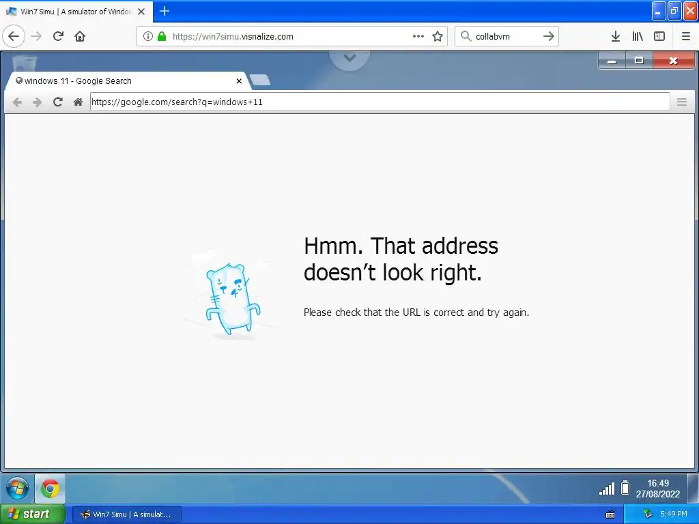Open the XP start button
The height and width of the screenshot is (524, 699).
(x=33, y=514)
